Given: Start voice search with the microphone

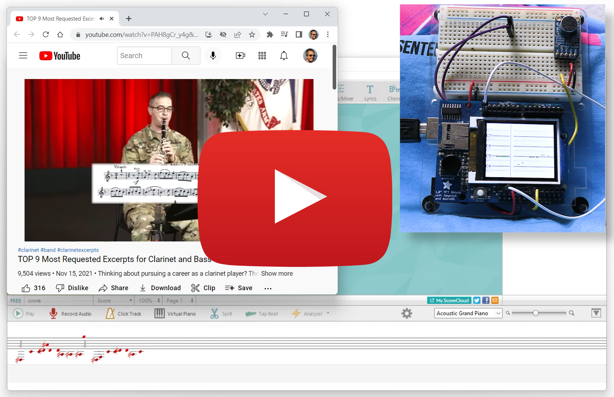Looking at the screenshot, I should (213, 56).
